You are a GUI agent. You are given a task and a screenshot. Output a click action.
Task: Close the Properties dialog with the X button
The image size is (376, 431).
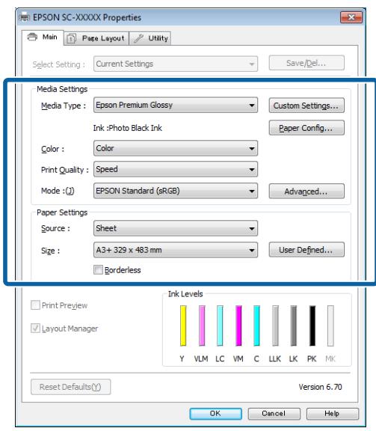pos(351,17)
